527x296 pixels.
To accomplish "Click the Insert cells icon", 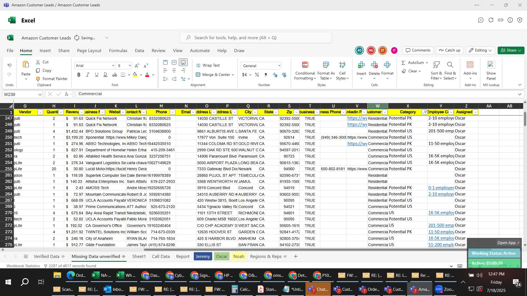I will pos(361,65).
